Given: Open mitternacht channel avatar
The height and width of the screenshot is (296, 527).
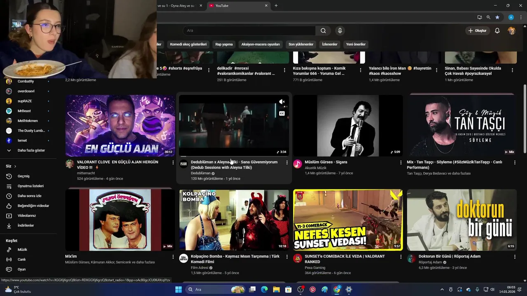Looking at the screenshot, I should 70,164.
